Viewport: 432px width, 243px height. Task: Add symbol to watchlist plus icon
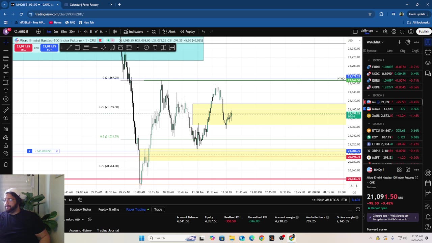399,42
